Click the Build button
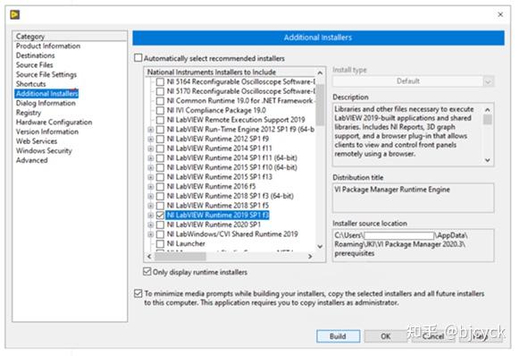Image resolution: width=519 pixels, height=356 pixels. pyautogui.click(x=338, y=336)
